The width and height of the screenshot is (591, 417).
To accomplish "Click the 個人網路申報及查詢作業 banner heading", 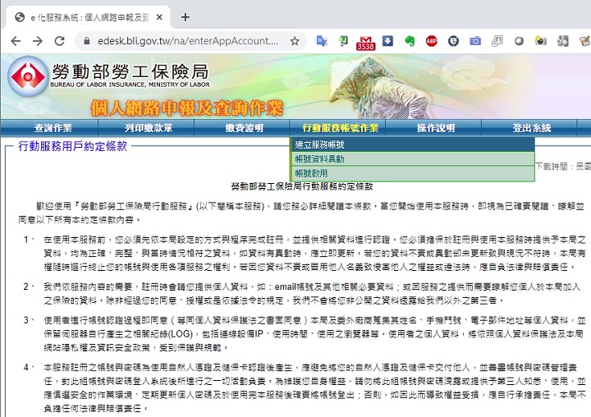I will coord(186,108).
